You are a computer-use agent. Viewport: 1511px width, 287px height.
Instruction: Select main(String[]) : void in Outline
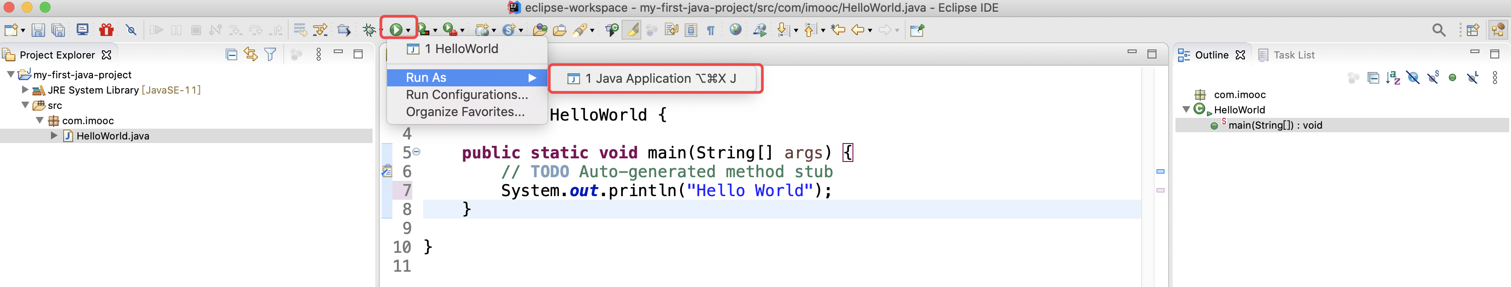pyautogui.click(x=1342, y=125)
